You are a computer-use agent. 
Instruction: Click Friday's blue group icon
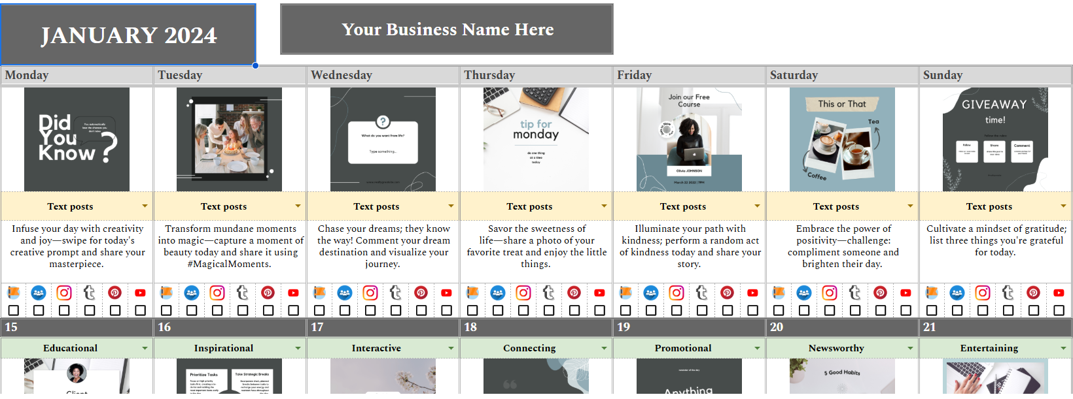(650, 293)
